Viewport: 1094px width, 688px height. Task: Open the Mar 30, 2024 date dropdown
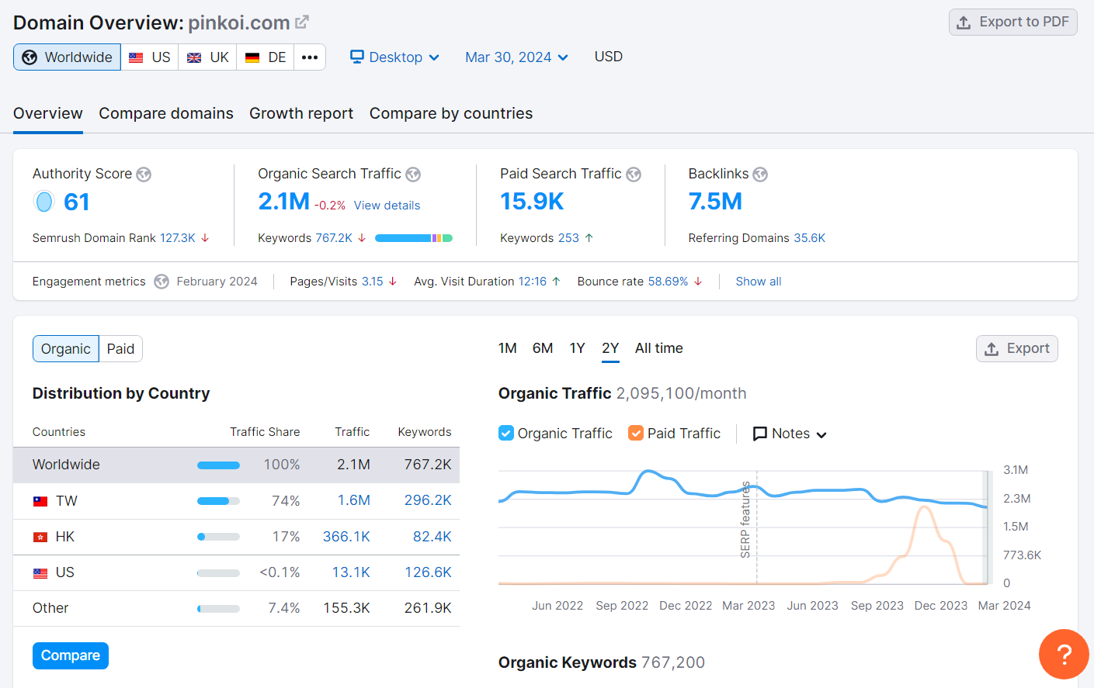pyautogui.click(x=516, y=57)
